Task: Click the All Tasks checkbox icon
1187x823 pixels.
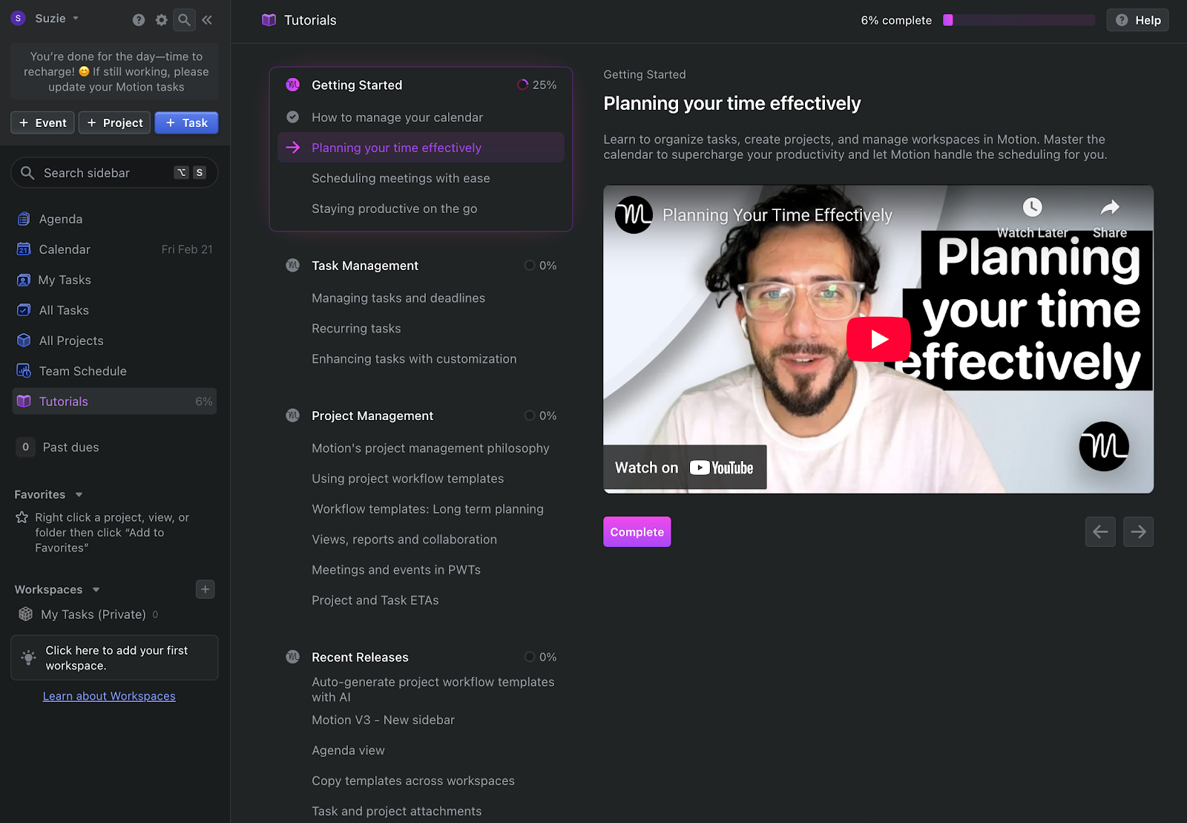Action: (24, 310)
